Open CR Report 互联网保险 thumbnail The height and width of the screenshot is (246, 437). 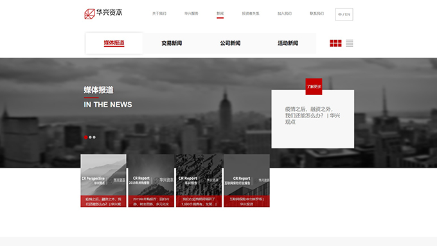point(247,180)
